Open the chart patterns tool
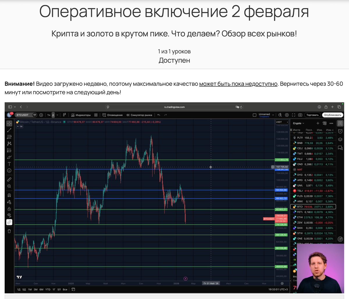The height and width of the screenshot is (299, 349). click(9, 143)
